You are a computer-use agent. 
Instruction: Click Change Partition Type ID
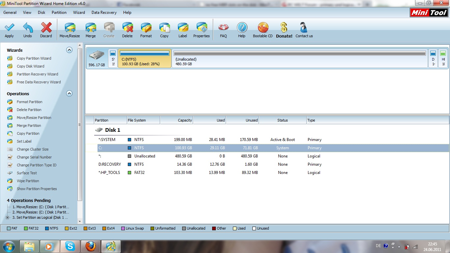pos(37,165)
